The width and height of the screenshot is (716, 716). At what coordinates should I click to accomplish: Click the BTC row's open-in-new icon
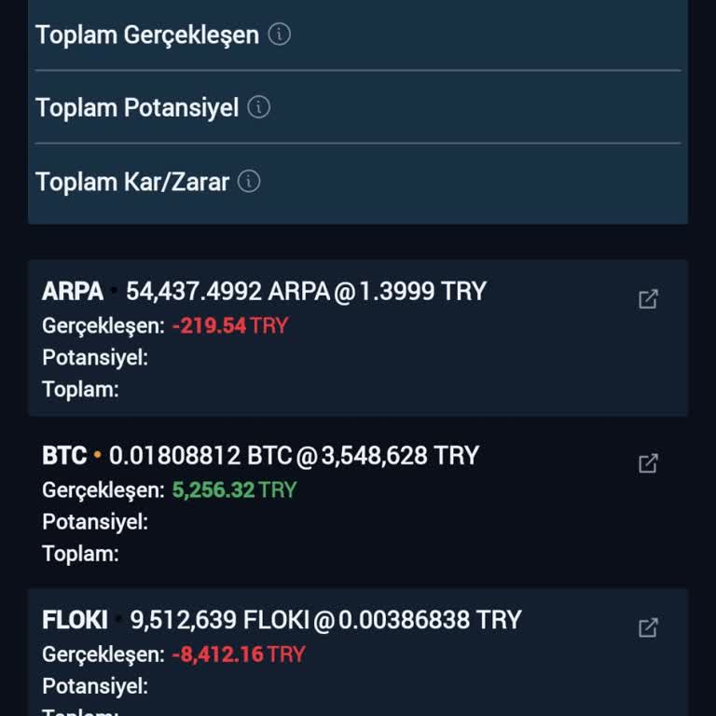click(648, 463)
